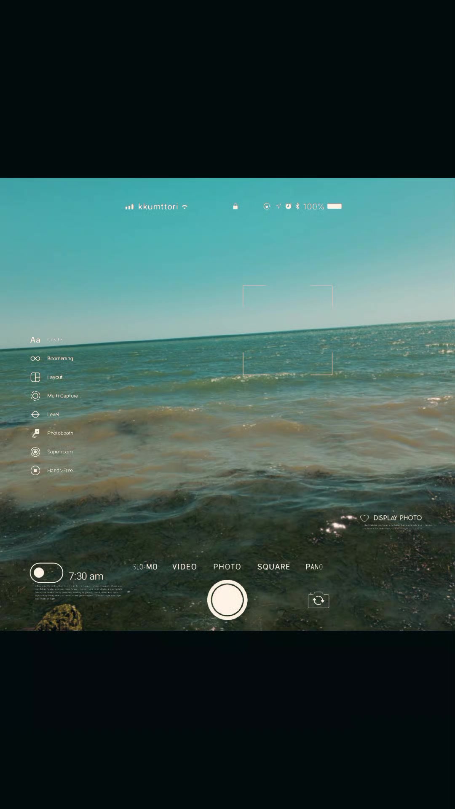Tap the Level icon
The width and height of the screenshot is (455, 809).
tap(35, 415)
